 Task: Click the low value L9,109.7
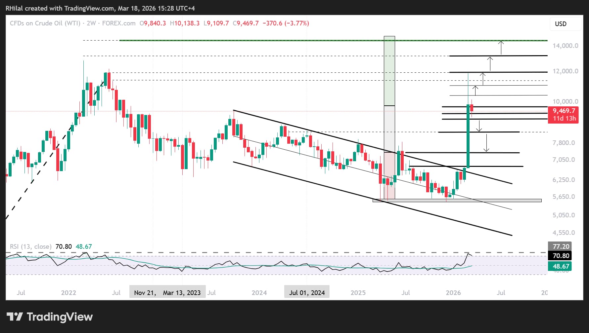216,23
